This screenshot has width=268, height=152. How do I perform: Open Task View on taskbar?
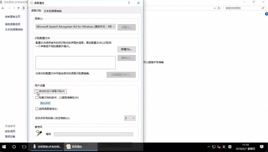click(24, 147)
